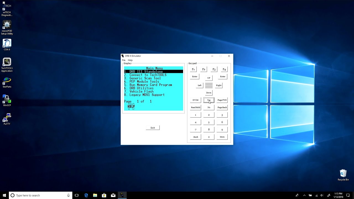Click the Page FWD button

pos(222,100)
